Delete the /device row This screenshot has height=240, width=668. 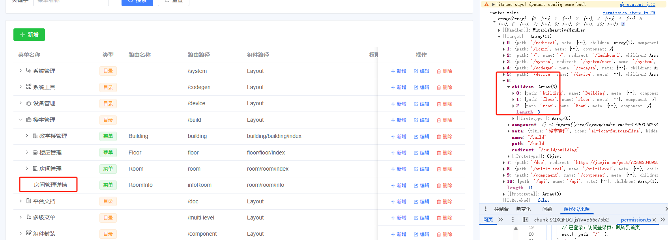coord(444,104)
